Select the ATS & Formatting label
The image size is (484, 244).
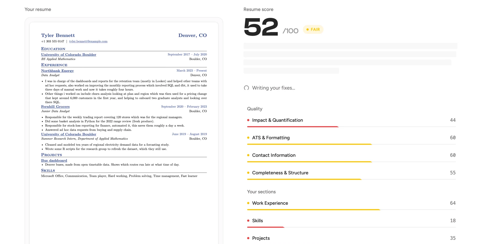(271, 138)
